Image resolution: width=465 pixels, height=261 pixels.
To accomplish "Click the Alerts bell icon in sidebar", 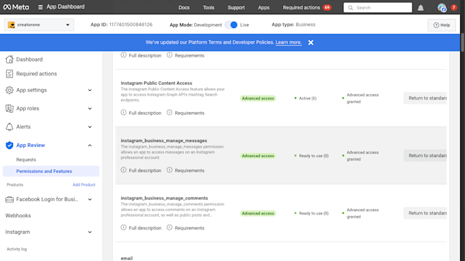I will (10, 127).
